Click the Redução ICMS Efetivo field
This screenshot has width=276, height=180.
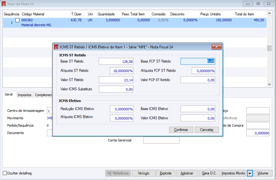pos(121,109)
